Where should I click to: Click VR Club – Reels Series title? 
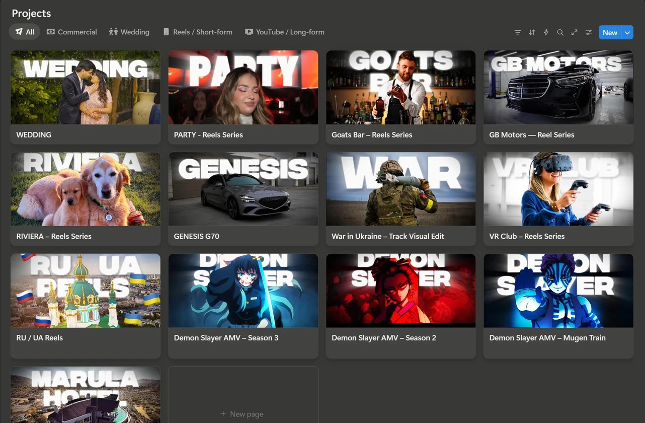527,236
